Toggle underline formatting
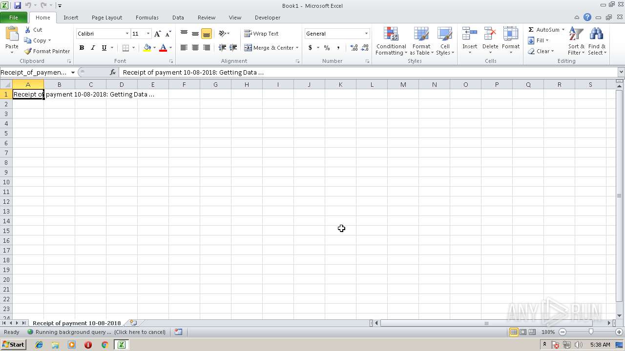Image resolution: width=625 pixels, height=351 pixels. 104,48
